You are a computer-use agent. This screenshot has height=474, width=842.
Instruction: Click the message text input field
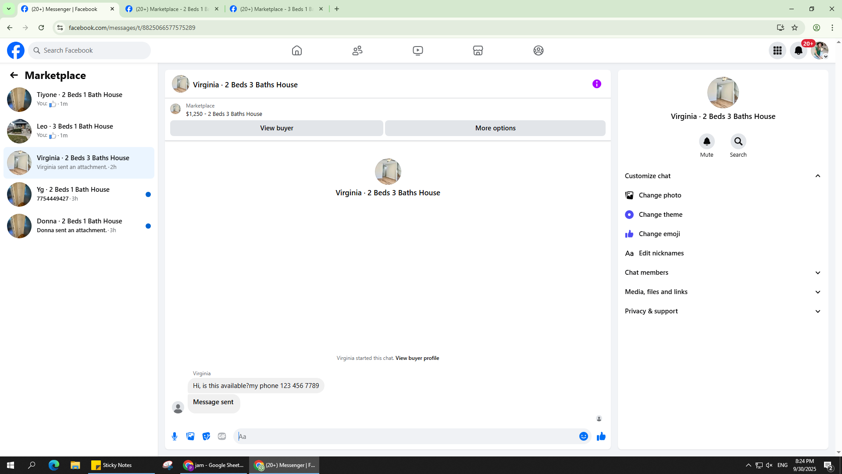point(406,436)
